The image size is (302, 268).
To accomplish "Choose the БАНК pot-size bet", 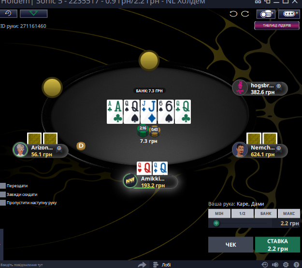I will [266, 213].
